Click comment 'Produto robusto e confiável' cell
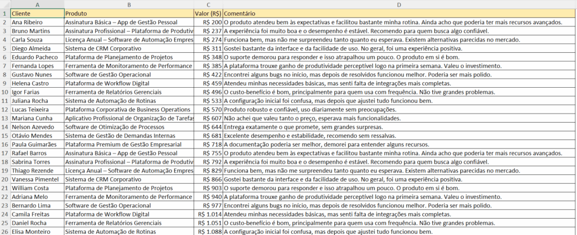 (x=398, y=110)
